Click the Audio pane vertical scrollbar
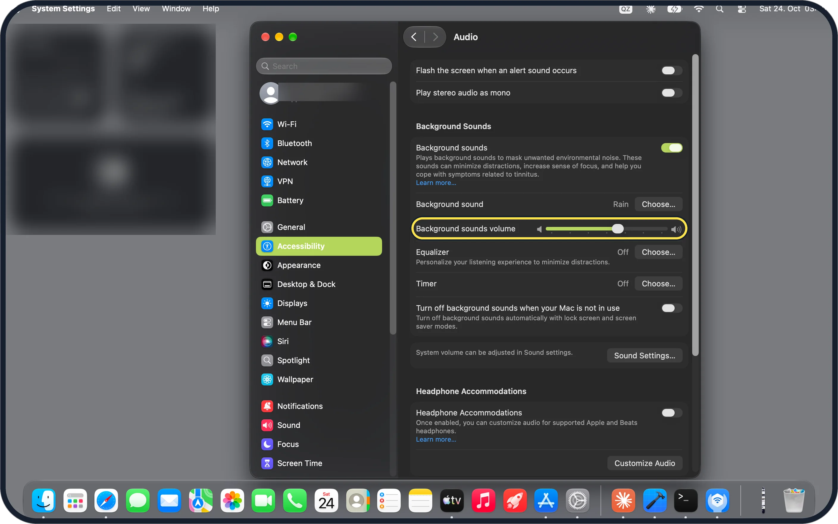The image size is (838, 524). (x=695, y=205)
